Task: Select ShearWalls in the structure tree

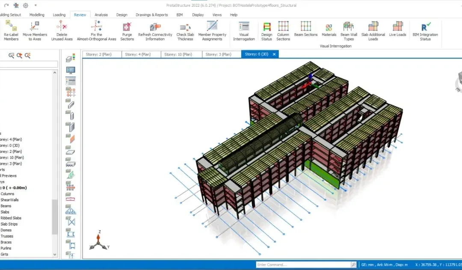Action: point(9,200)
